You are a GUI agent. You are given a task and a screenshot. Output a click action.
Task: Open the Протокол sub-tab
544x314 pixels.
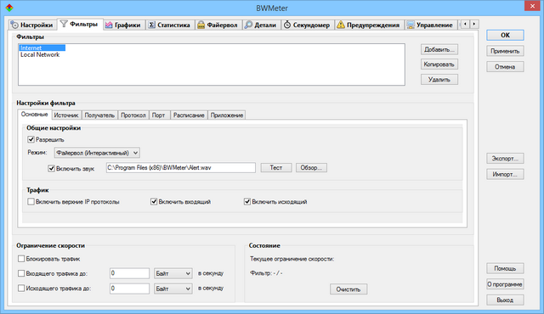pyautogui.click(x=133, y=115)
